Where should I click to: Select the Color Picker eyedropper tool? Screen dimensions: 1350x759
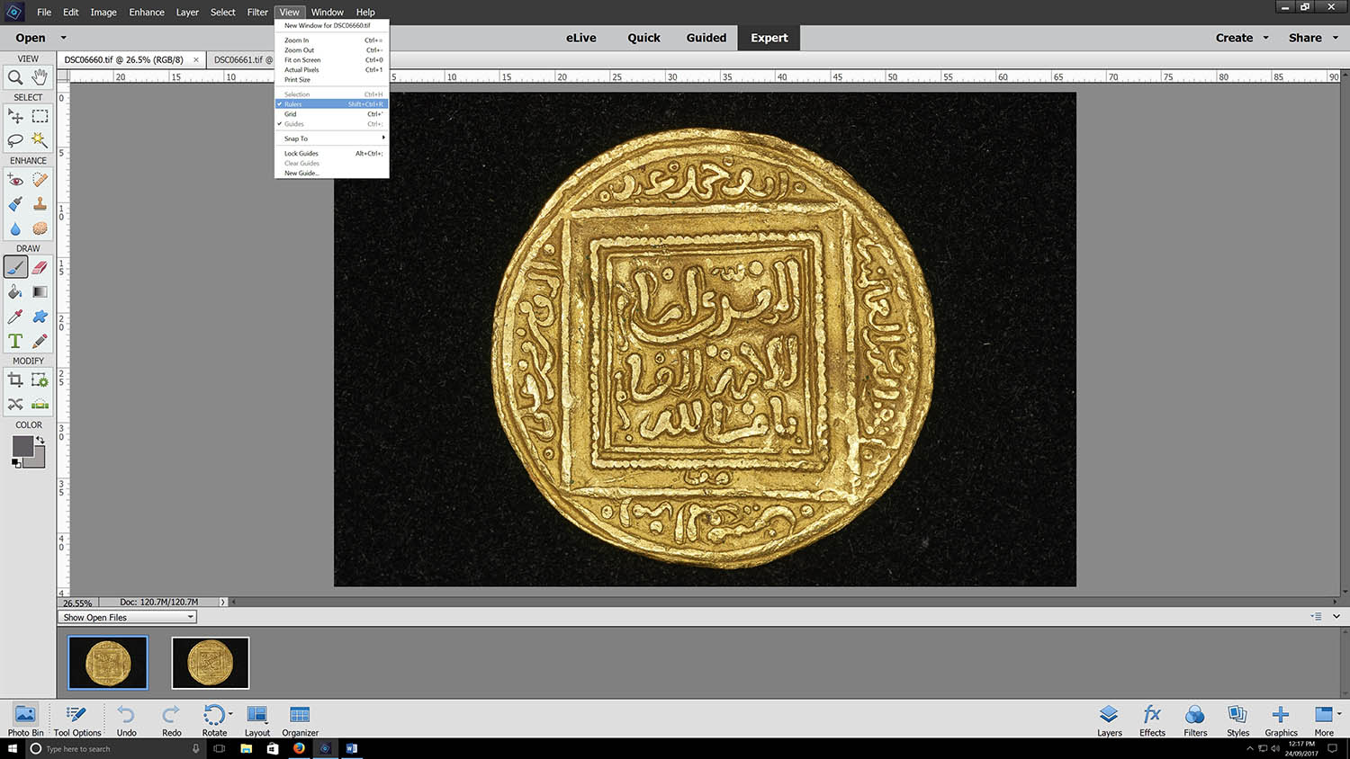tap(15, 317)
